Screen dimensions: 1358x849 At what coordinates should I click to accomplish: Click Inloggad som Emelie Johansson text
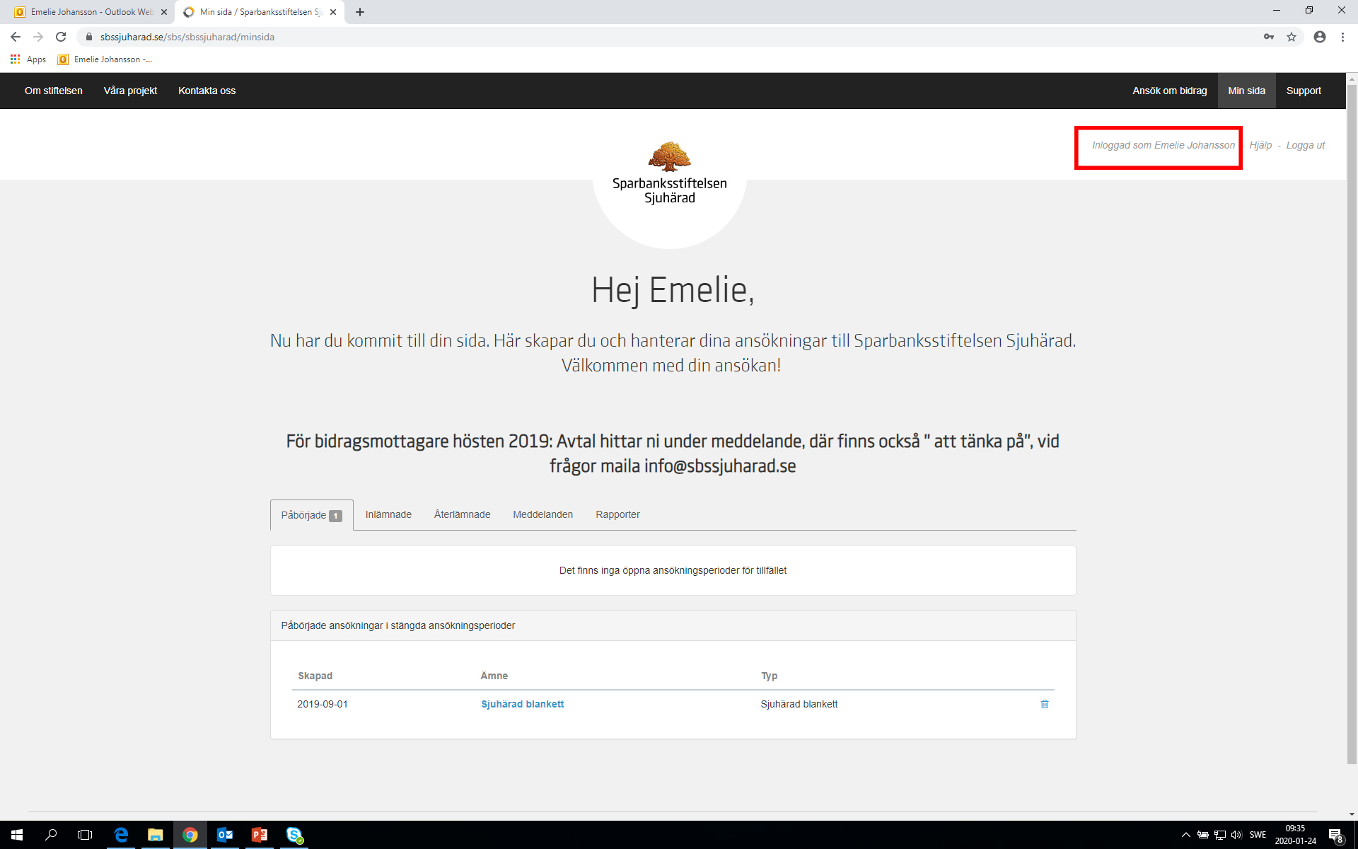coord(1163,145)
